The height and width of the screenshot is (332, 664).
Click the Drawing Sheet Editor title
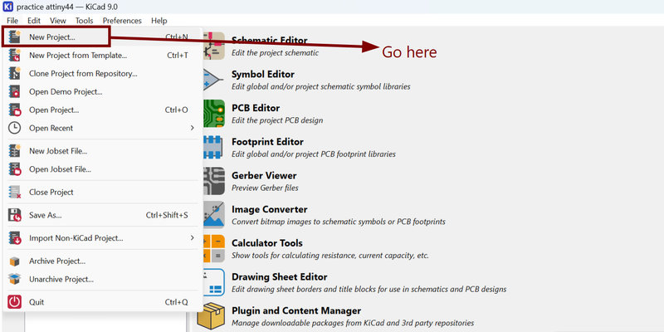(280, 277)
